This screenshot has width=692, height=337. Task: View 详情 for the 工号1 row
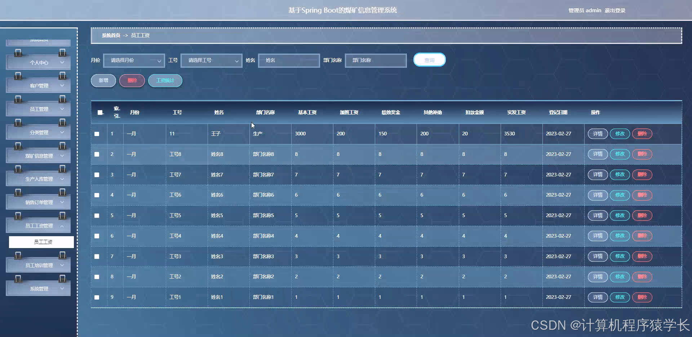click(598, 297)
